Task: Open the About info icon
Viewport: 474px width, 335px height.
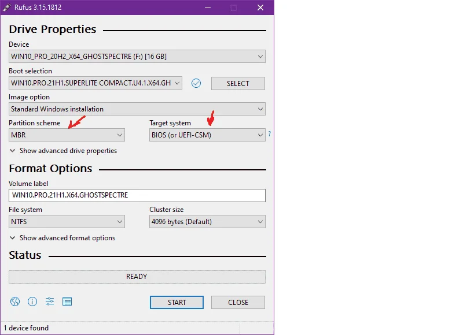Action: tap(32, 301)
